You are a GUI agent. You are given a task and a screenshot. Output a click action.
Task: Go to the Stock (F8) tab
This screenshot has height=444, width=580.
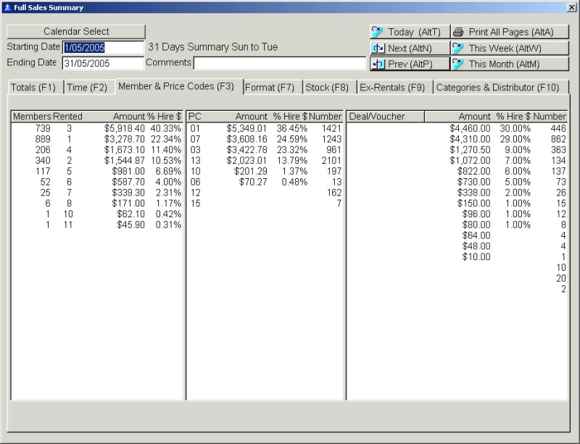[327, 88]
